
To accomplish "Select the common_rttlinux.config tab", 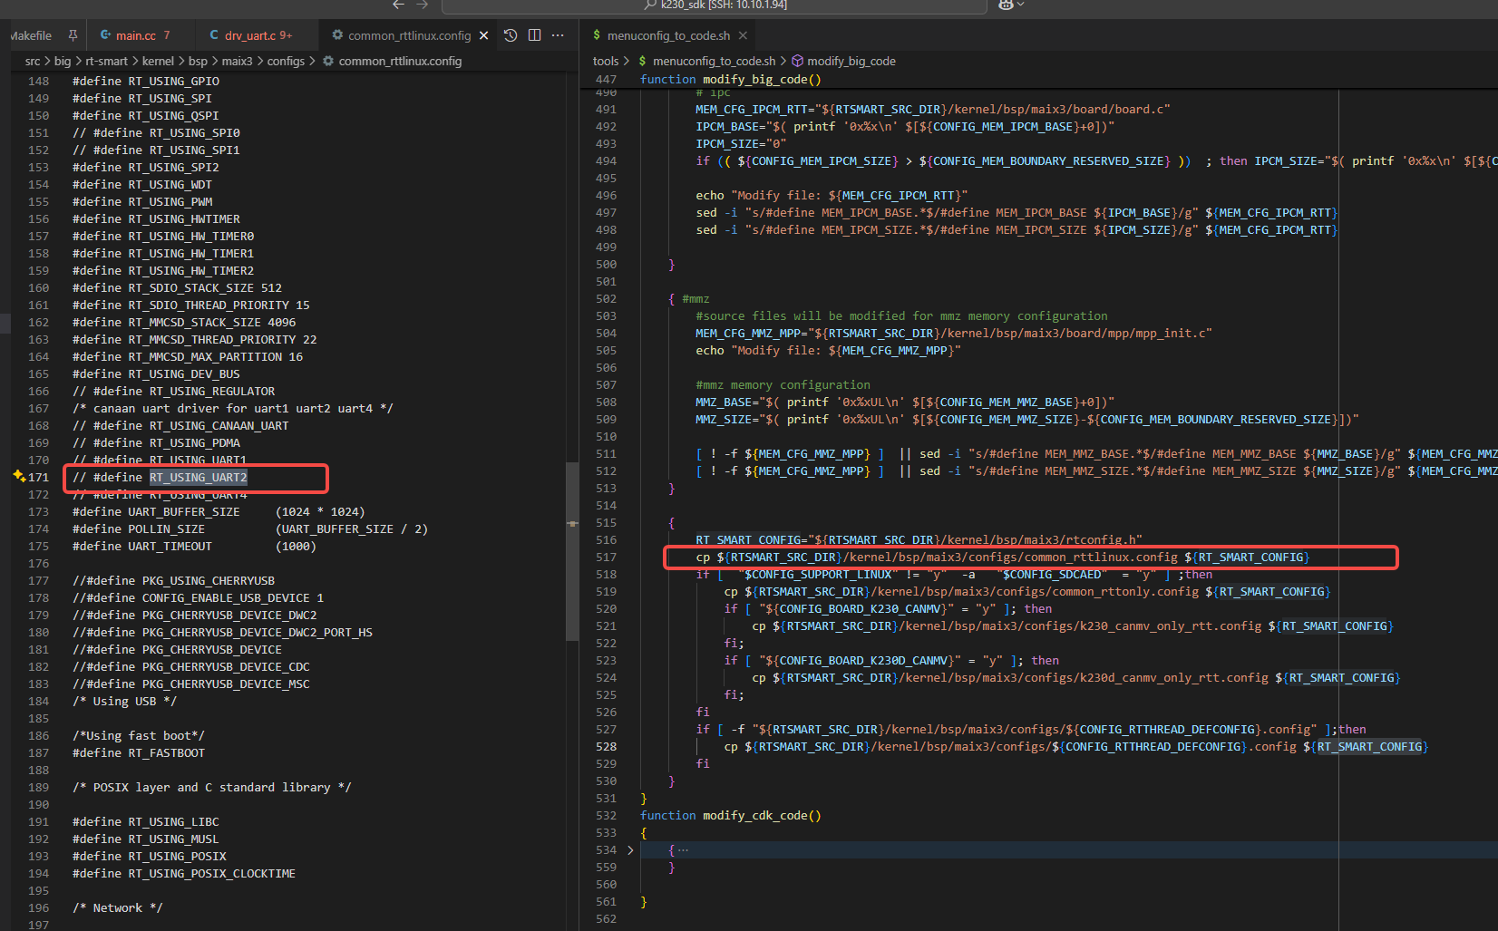I will [x=409, y=35].
